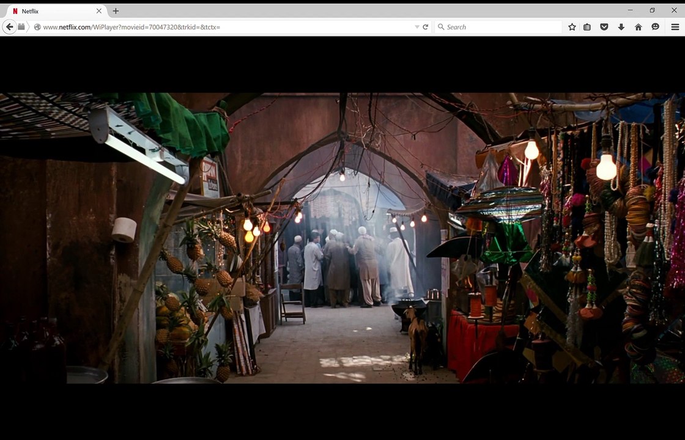Image resolution: width=685 pixels, height=440 pixels.
Task: Show bookmarks list icon
Action: pos(587,27)
